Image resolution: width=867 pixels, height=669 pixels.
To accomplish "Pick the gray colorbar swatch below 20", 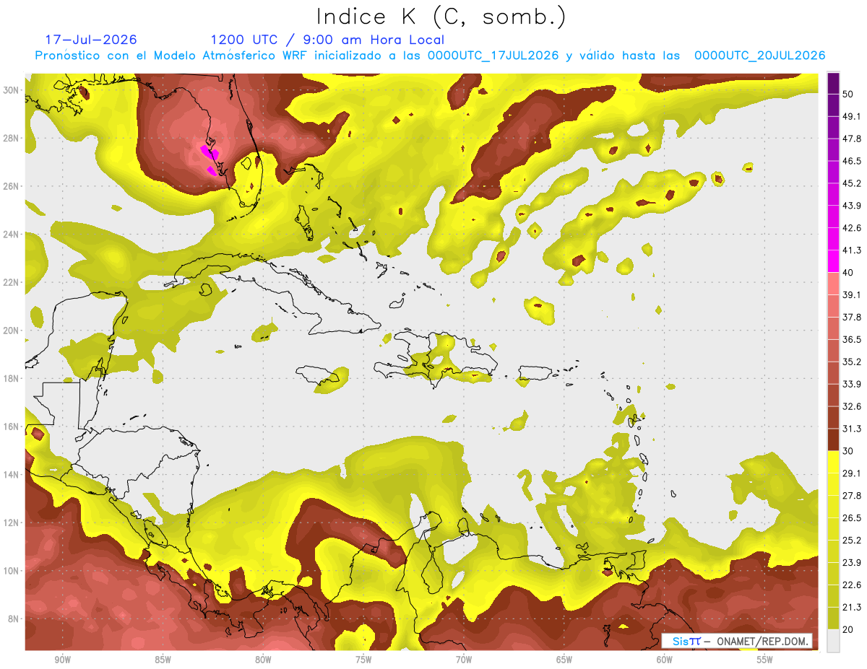I will click(834, 641).
